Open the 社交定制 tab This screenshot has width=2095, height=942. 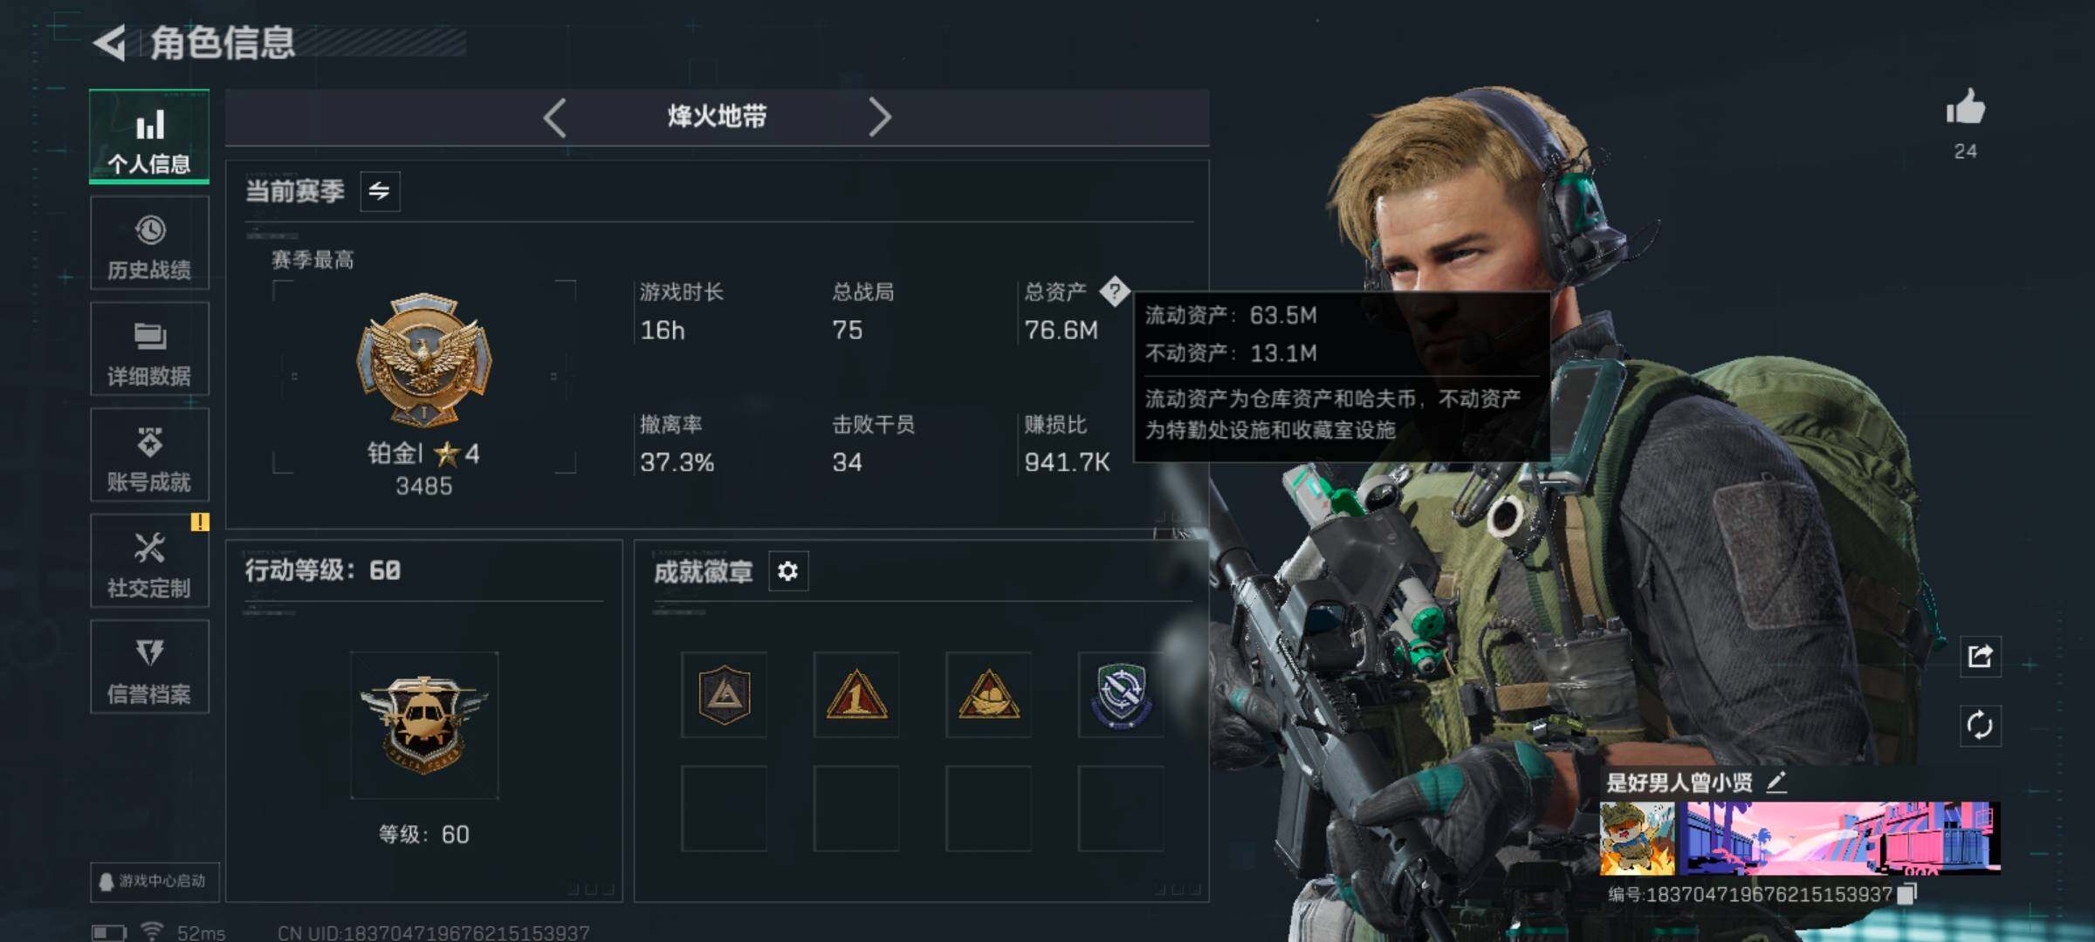[149, 561]
